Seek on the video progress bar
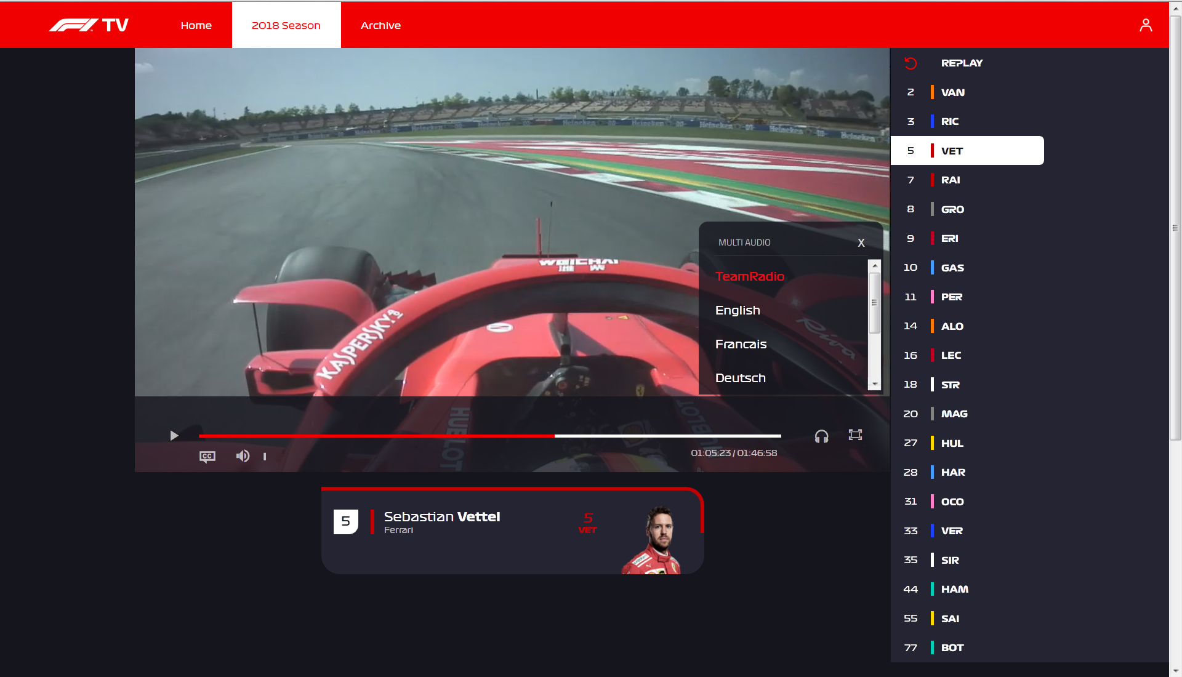Image resolution: width=1182 pixels, height=677 pixels. [x=490, y=436]
